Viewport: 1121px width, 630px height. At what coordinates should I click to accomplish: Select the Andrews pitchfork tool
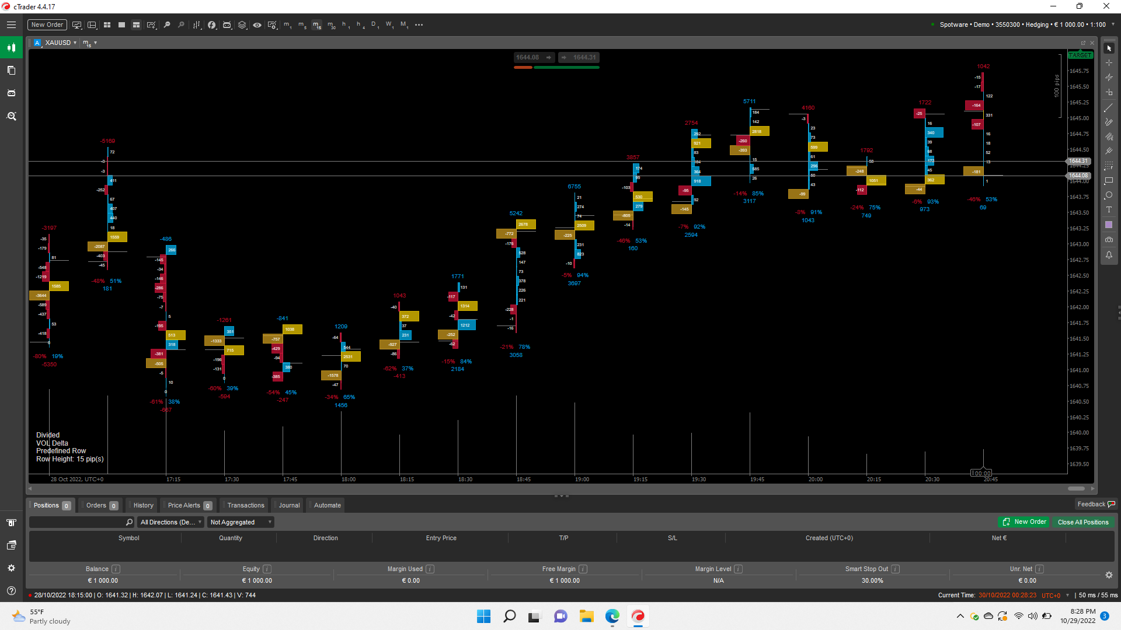coord(1108,151)
